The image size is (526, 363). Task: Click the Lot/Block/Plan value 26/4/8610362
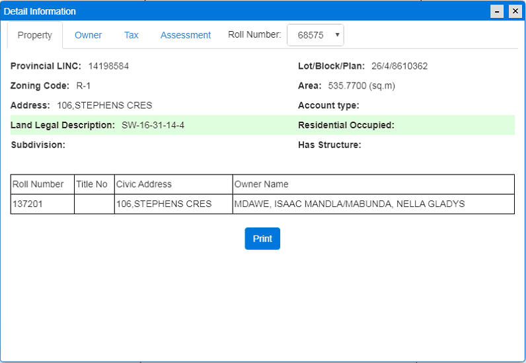pyautogui.click(x=399, y=66)
